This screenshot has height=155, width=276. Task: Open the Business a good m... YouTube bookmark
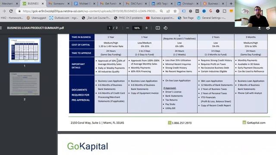160,18
